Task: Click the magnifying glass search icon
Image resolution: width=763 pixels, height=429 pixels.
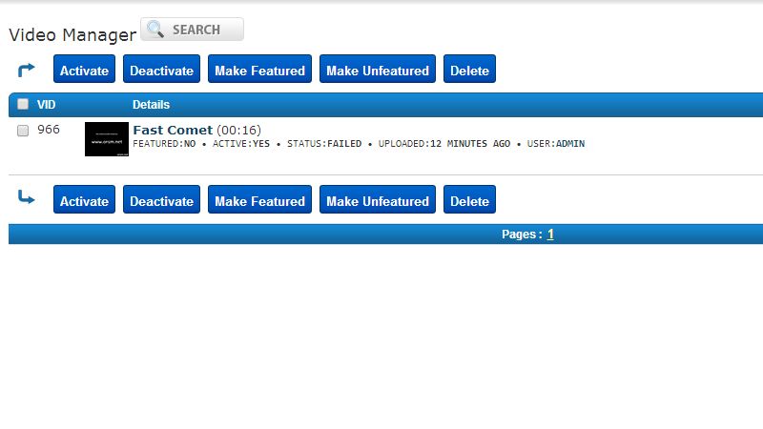Action: click(x=155, y=30)
